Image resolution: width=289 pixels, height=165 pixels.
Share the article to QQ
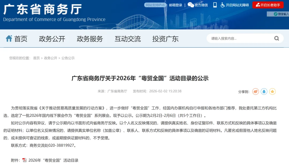pos(264,91)
